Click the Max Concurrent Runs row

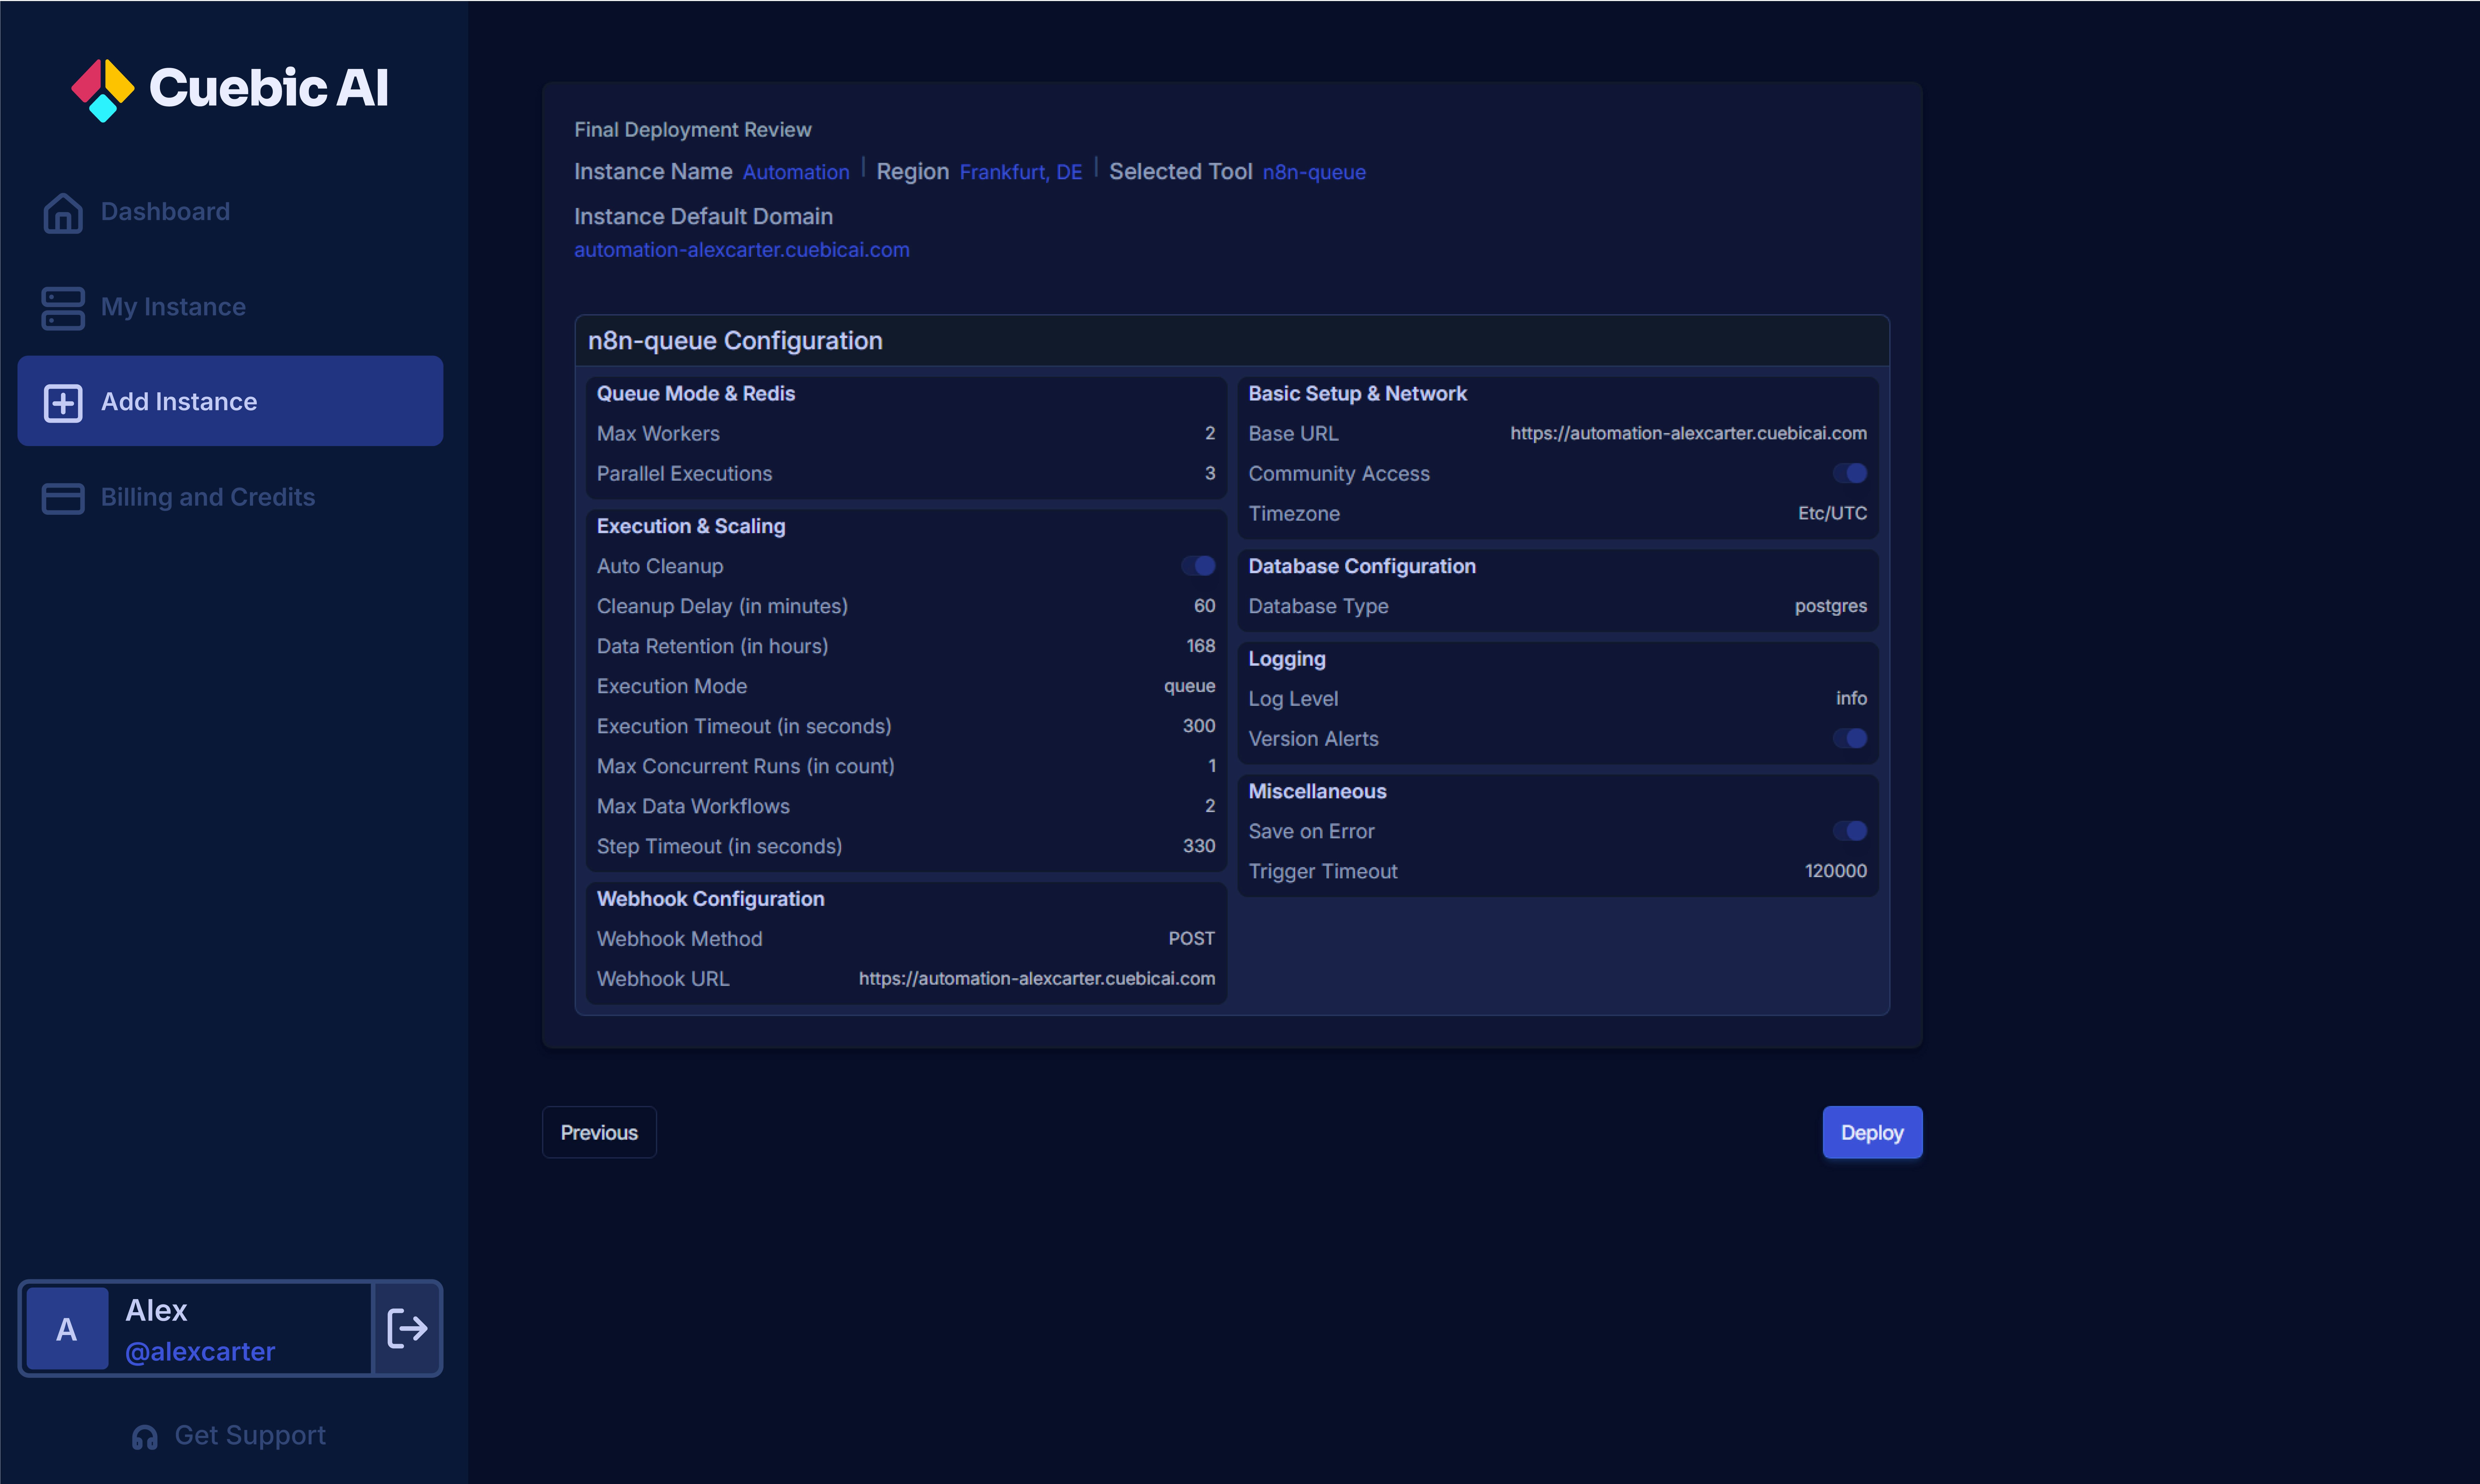click(906, 766)
